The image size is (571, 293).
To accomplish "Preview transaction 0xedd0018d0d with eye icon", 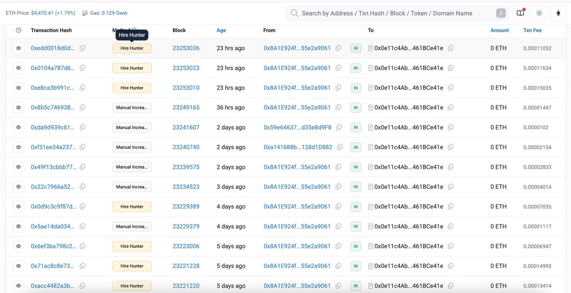I will coord(19,48).
